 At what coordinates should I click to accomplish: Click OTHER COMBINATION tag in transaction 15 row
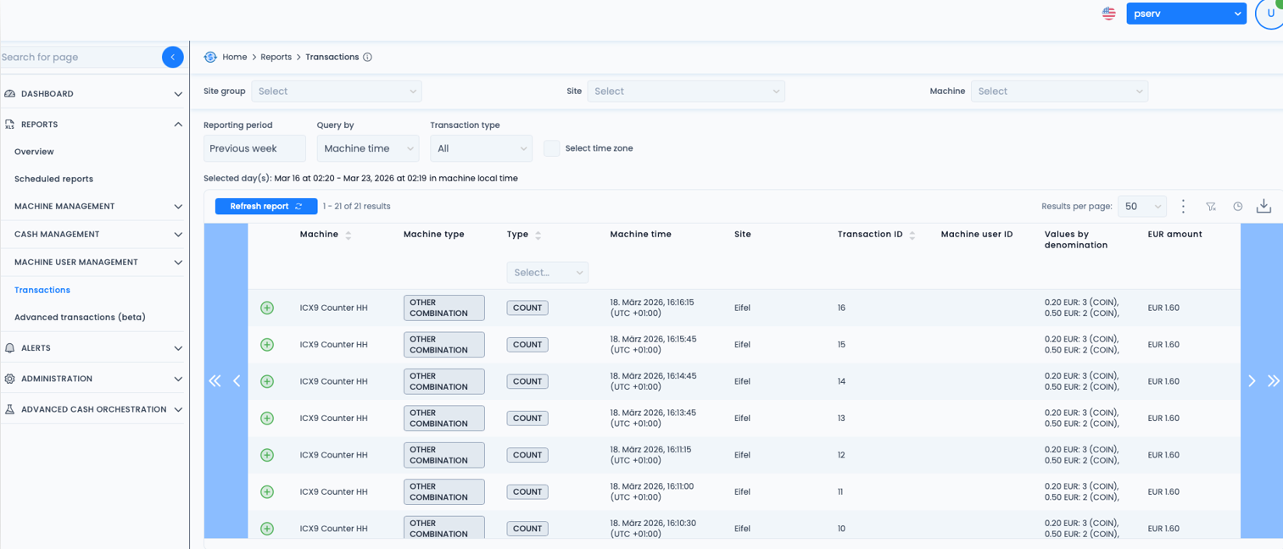point(443,345)
